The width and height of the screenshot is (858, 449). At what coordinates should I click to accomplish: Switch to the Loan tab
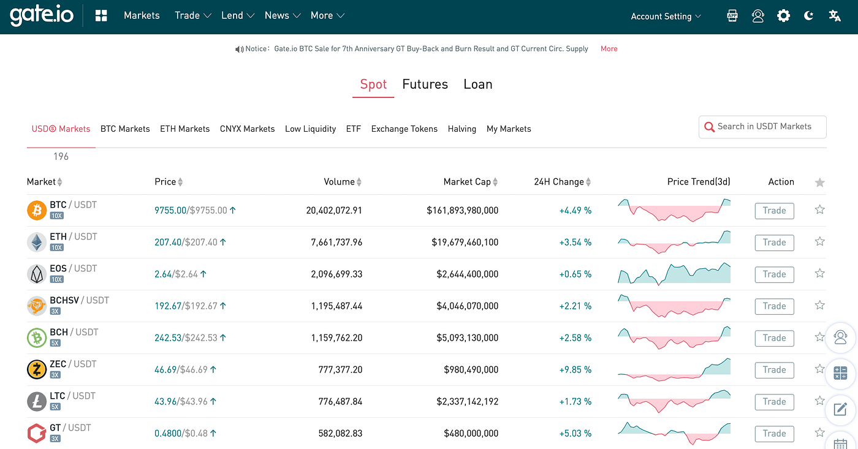[478, 85]
